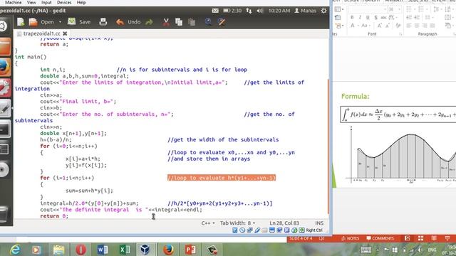Open the Find magnifier tool in gedit
This screenshot has width=456, height=256.
208,22
